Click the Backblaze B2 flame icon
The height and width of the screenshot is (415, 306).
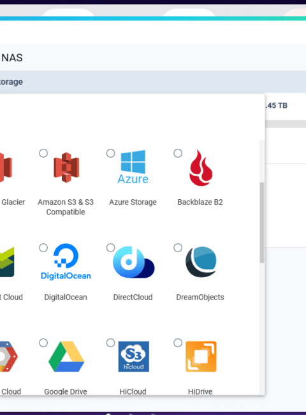[x=201, y=167]
